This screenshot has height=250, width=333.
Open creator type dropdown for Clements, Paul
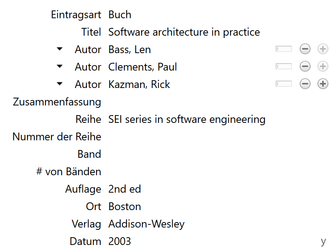pos(59,67)
